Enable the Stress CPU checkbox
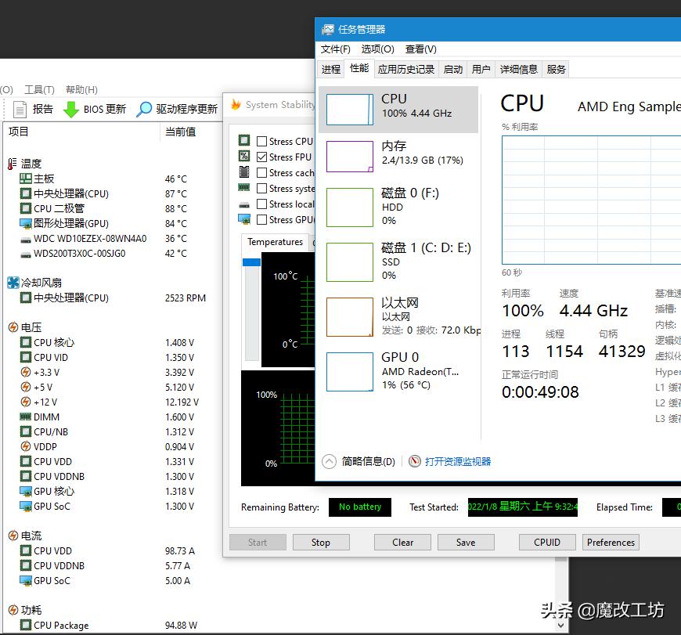 (x=261, y=140)
